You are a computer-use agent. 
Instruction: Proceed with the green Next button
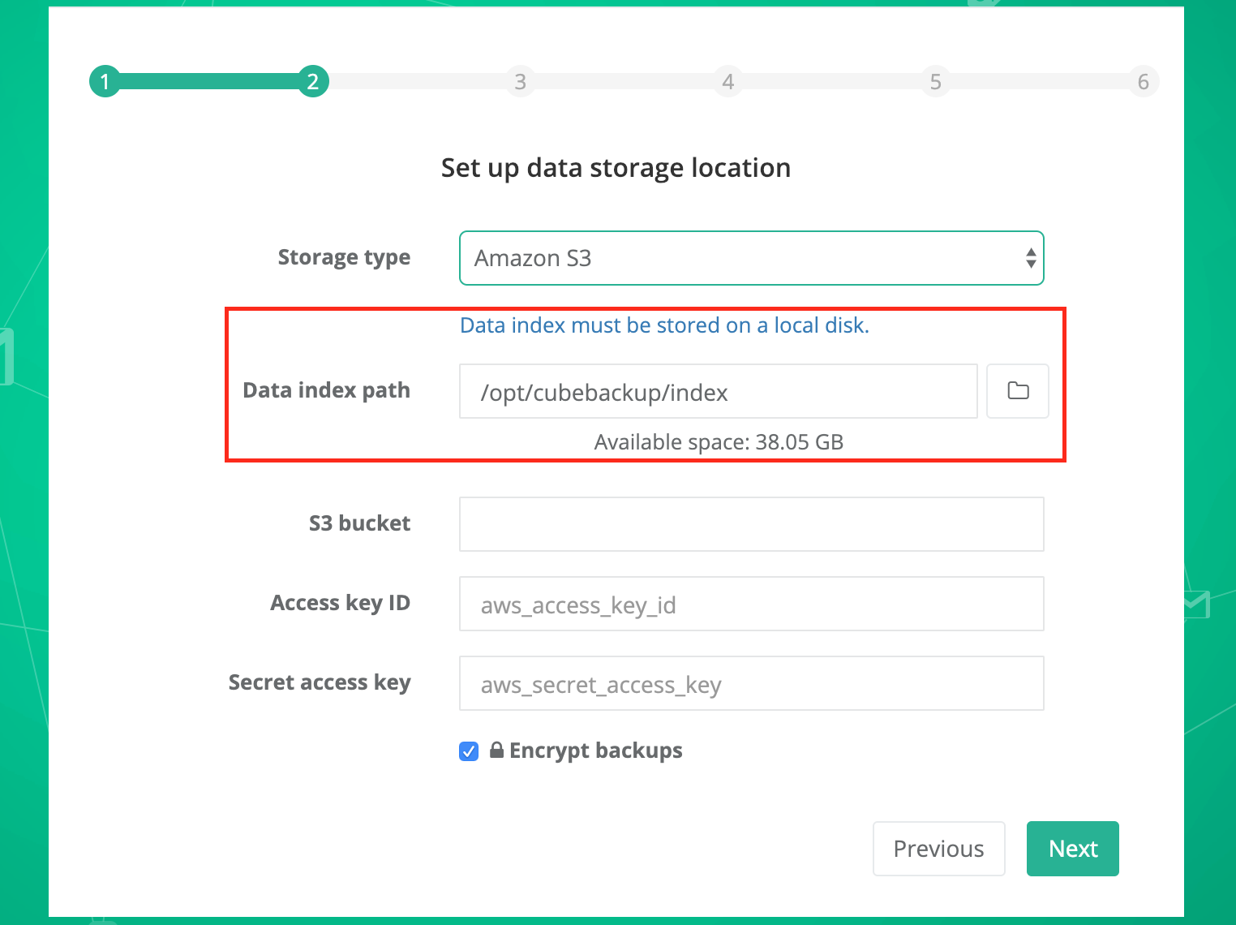(x=1072, y=849)
